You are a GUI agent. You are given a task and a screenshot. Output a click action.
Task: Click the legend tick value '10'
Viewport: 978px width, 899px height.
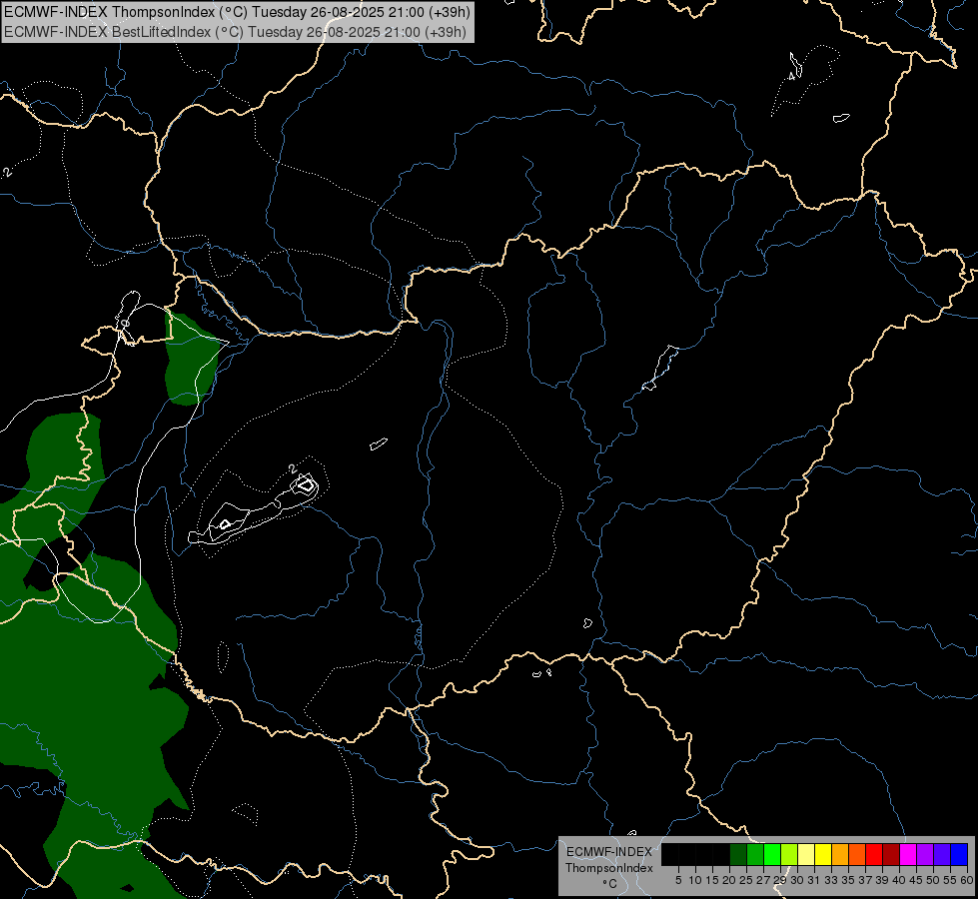coord(695,880)
